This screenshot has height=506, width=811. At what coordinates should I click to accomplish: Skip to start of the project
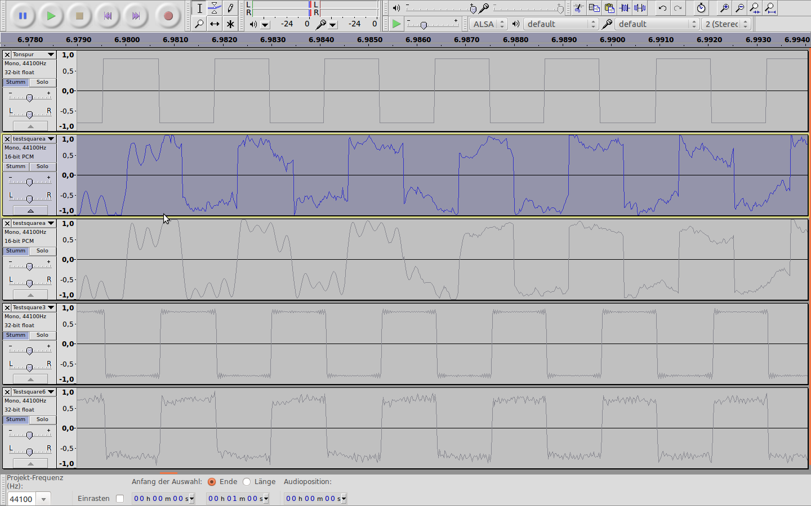tap(108, 16)
